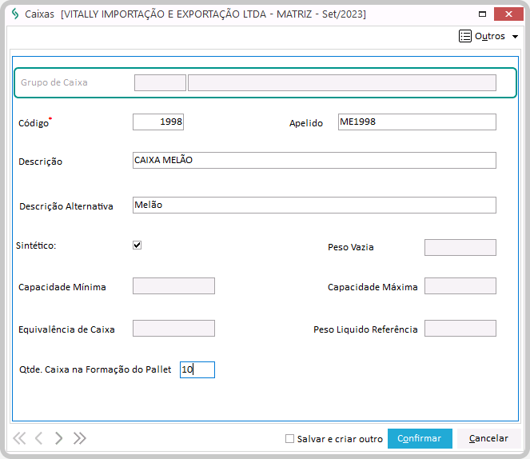Click the Grupo de Caixa label
The image size is (530, 459).
pos(54,82)
